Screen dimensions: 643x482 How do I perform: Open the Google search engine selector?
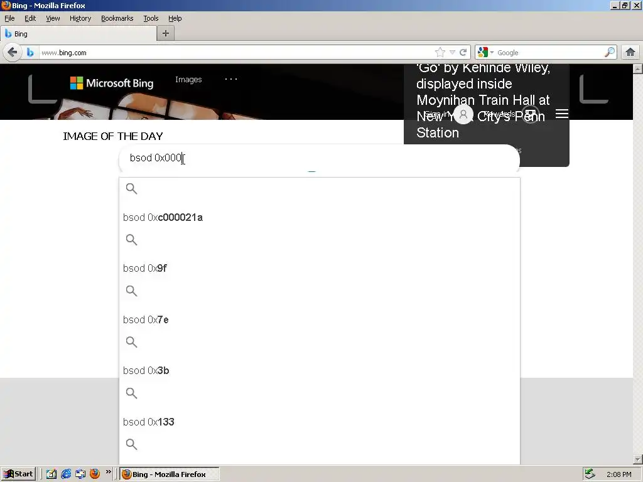click(485, 53)
